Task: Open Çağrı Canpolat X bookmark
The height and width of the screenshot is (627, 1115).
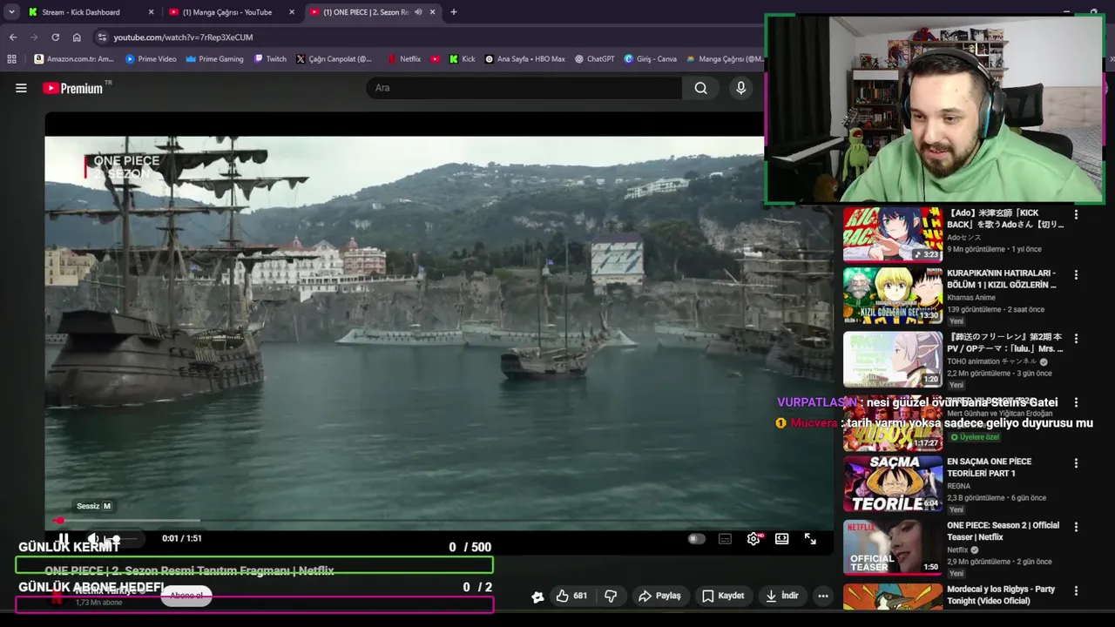Action: (x=334, y=59)
